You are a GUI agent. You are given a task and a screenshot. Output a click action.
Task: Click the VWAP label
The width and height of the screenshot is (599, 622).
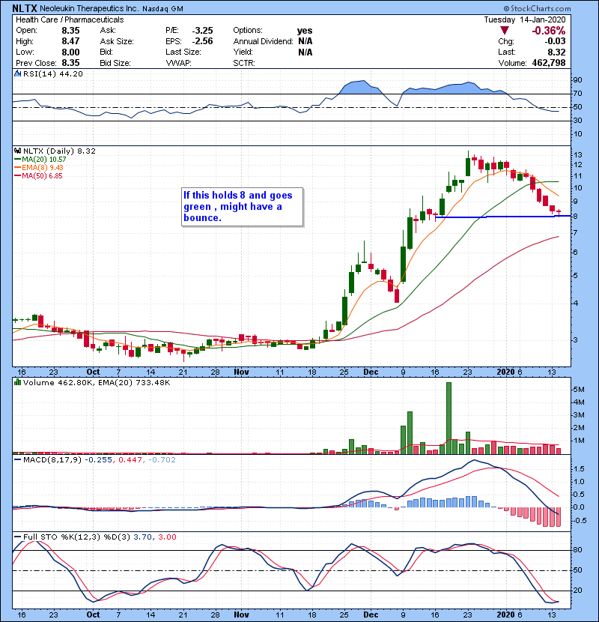[178, 63]
